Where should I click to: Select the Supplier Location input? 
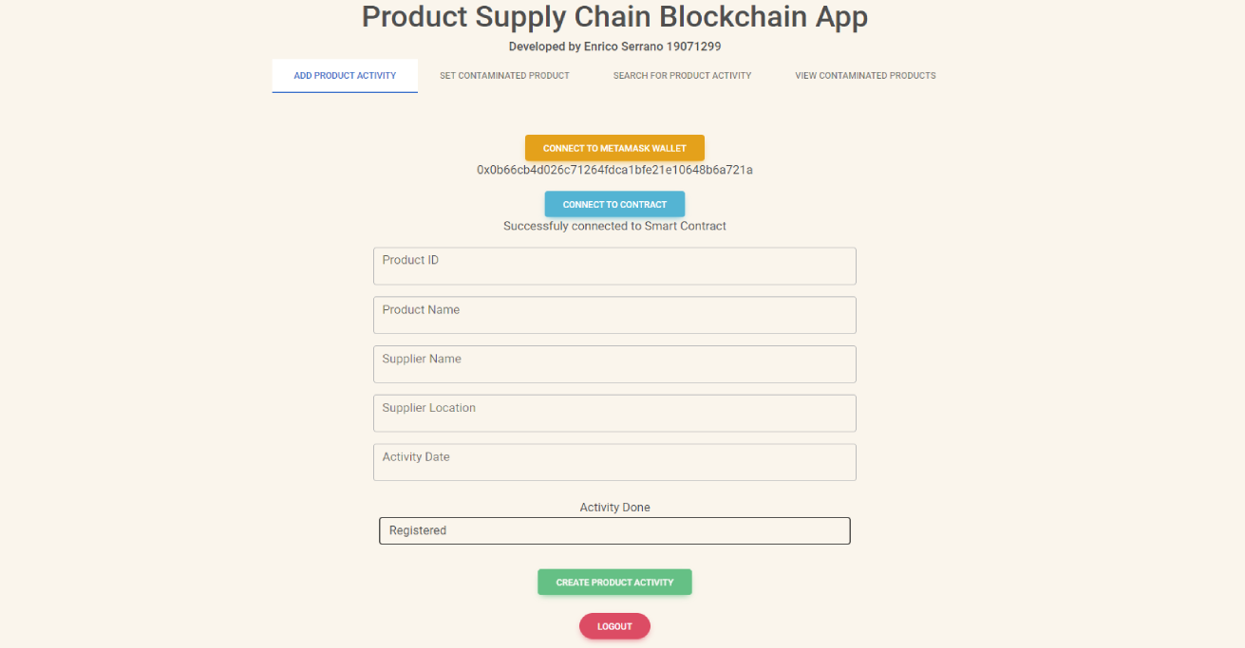click(x=614, y=413)
